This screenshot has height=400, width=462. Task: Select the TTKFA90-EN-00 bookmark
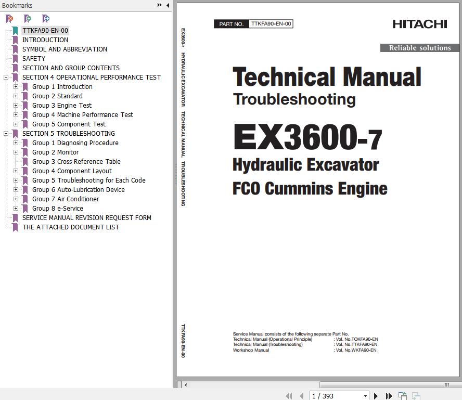(45, 30)
